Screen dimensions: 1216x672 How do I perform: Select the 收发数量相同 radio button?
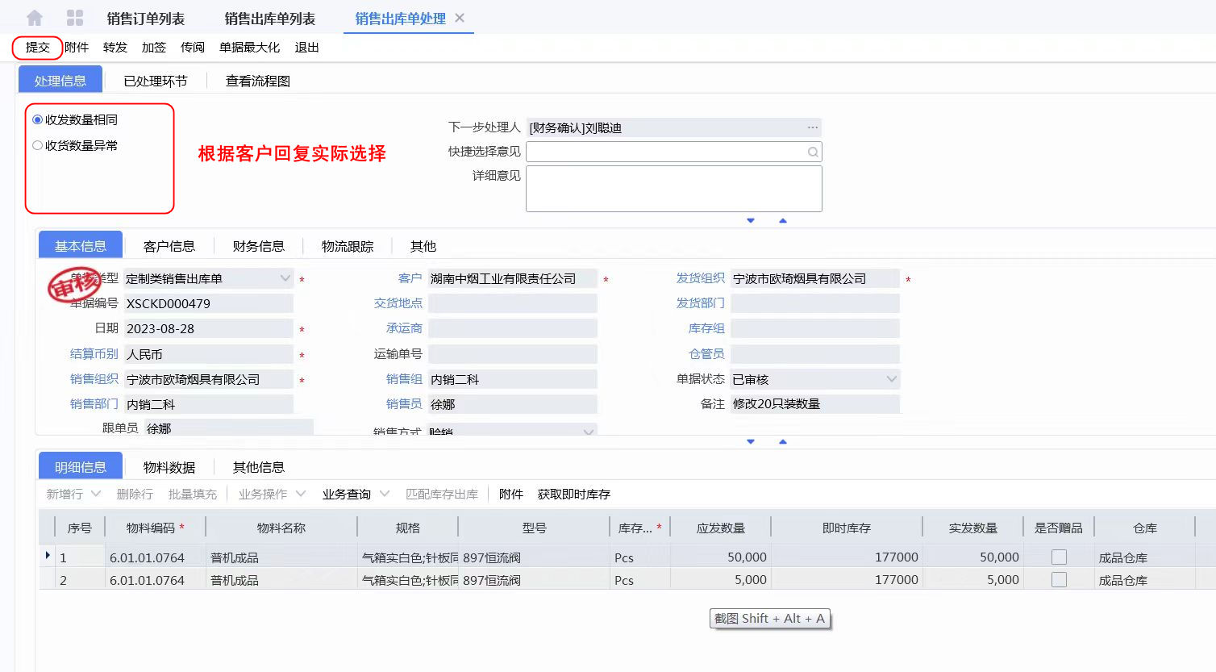37,119
